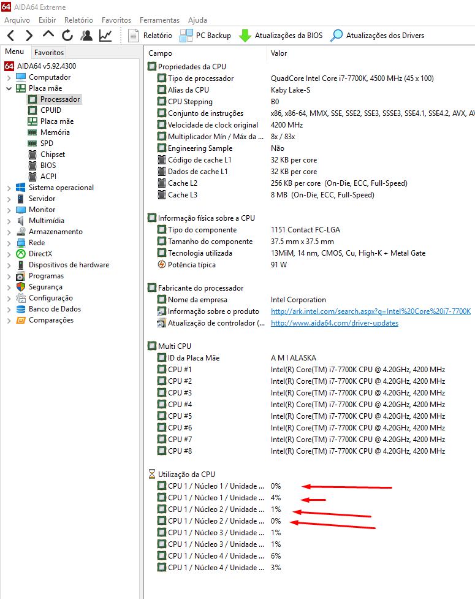
Task: Click the AIDA64 v5.92.4300 root icon
Action: coord(9,66)
